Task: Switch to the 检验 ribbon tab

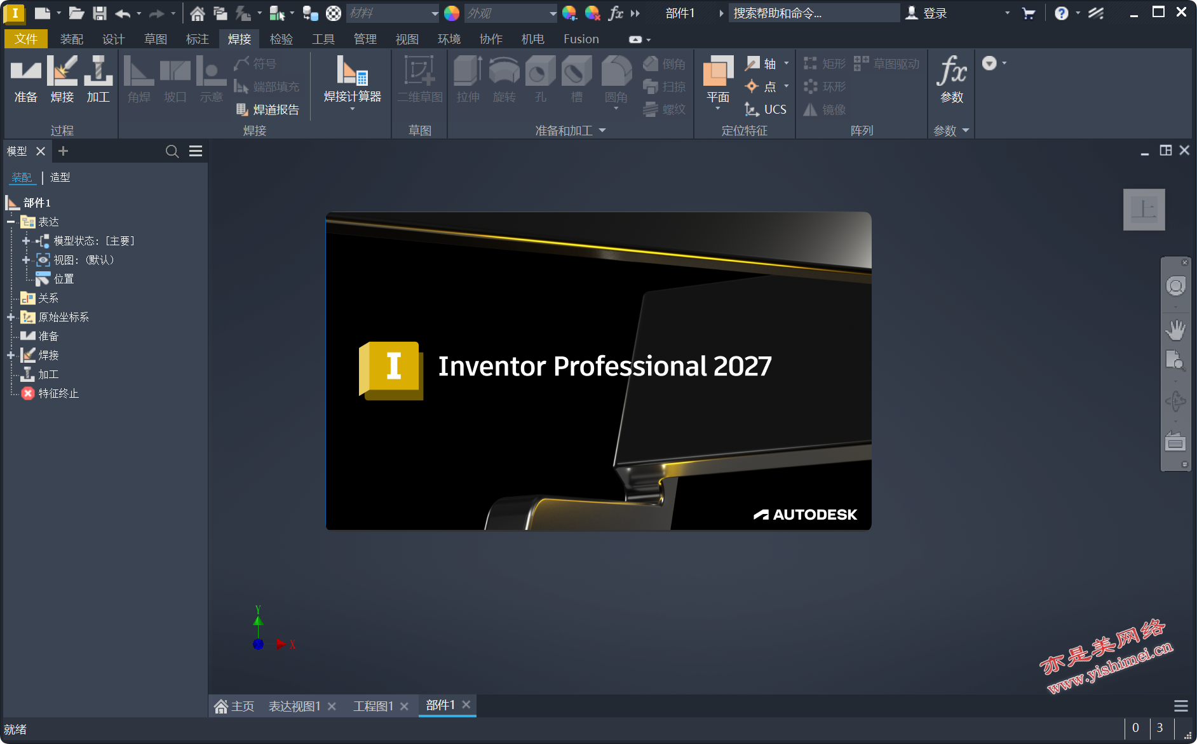Action: (x=281, y=39)
